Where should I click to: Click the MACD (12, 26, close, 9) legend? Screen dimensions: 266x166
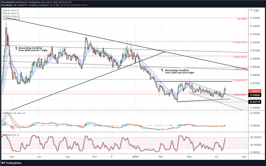click(x=14, y=113)
